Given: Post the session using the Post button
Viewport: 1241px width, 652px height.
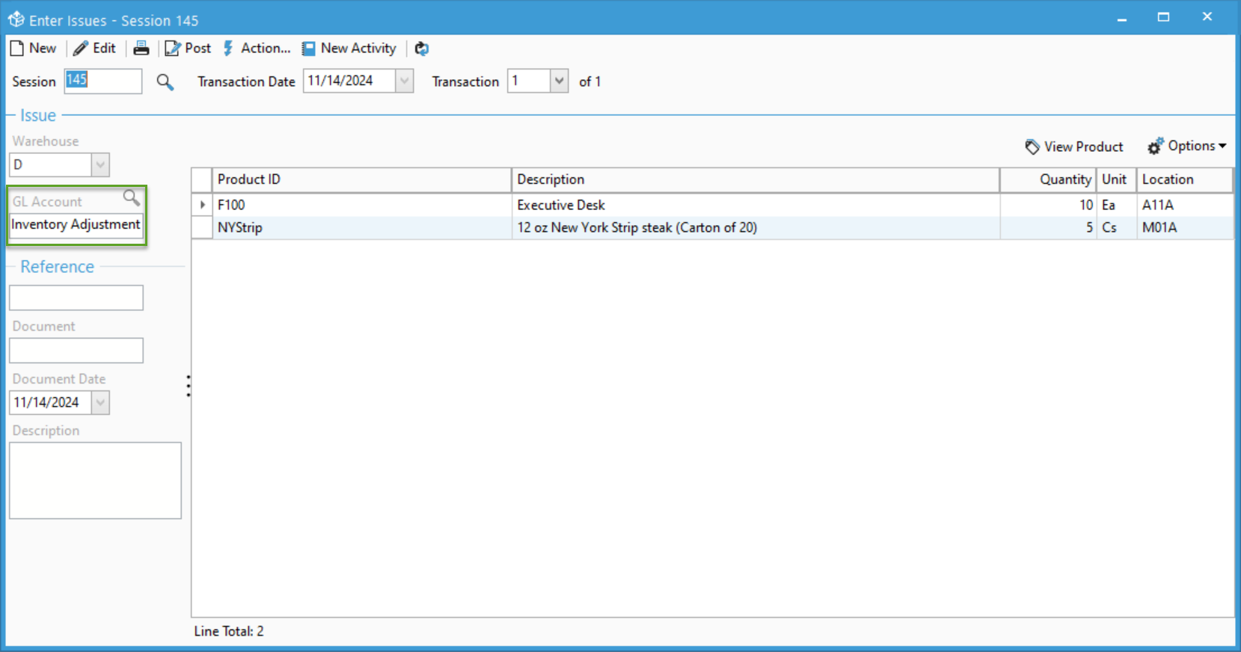Looking at the screenshot, I should pos(188,49).
